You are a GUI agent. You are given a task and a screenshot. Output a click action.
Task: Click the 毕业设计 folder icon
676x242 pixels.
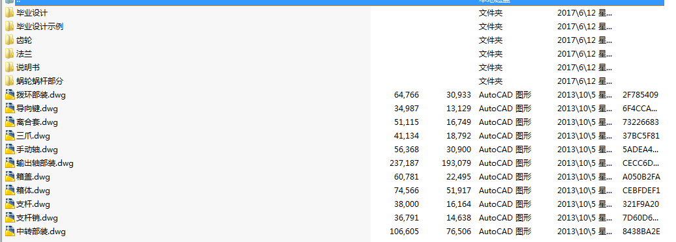pyautogui.click(x=10, y=13)
